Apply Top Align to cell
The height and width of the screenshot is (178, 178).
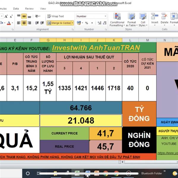click(19, 16)
